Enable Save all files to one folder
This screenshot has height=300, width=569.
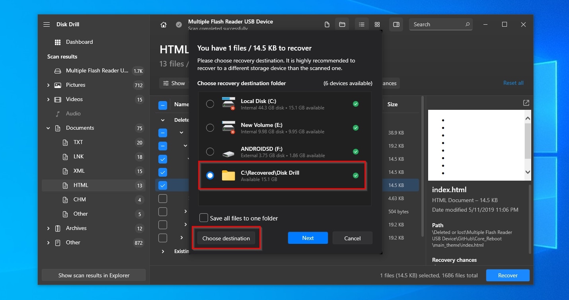tap(204, 218)
